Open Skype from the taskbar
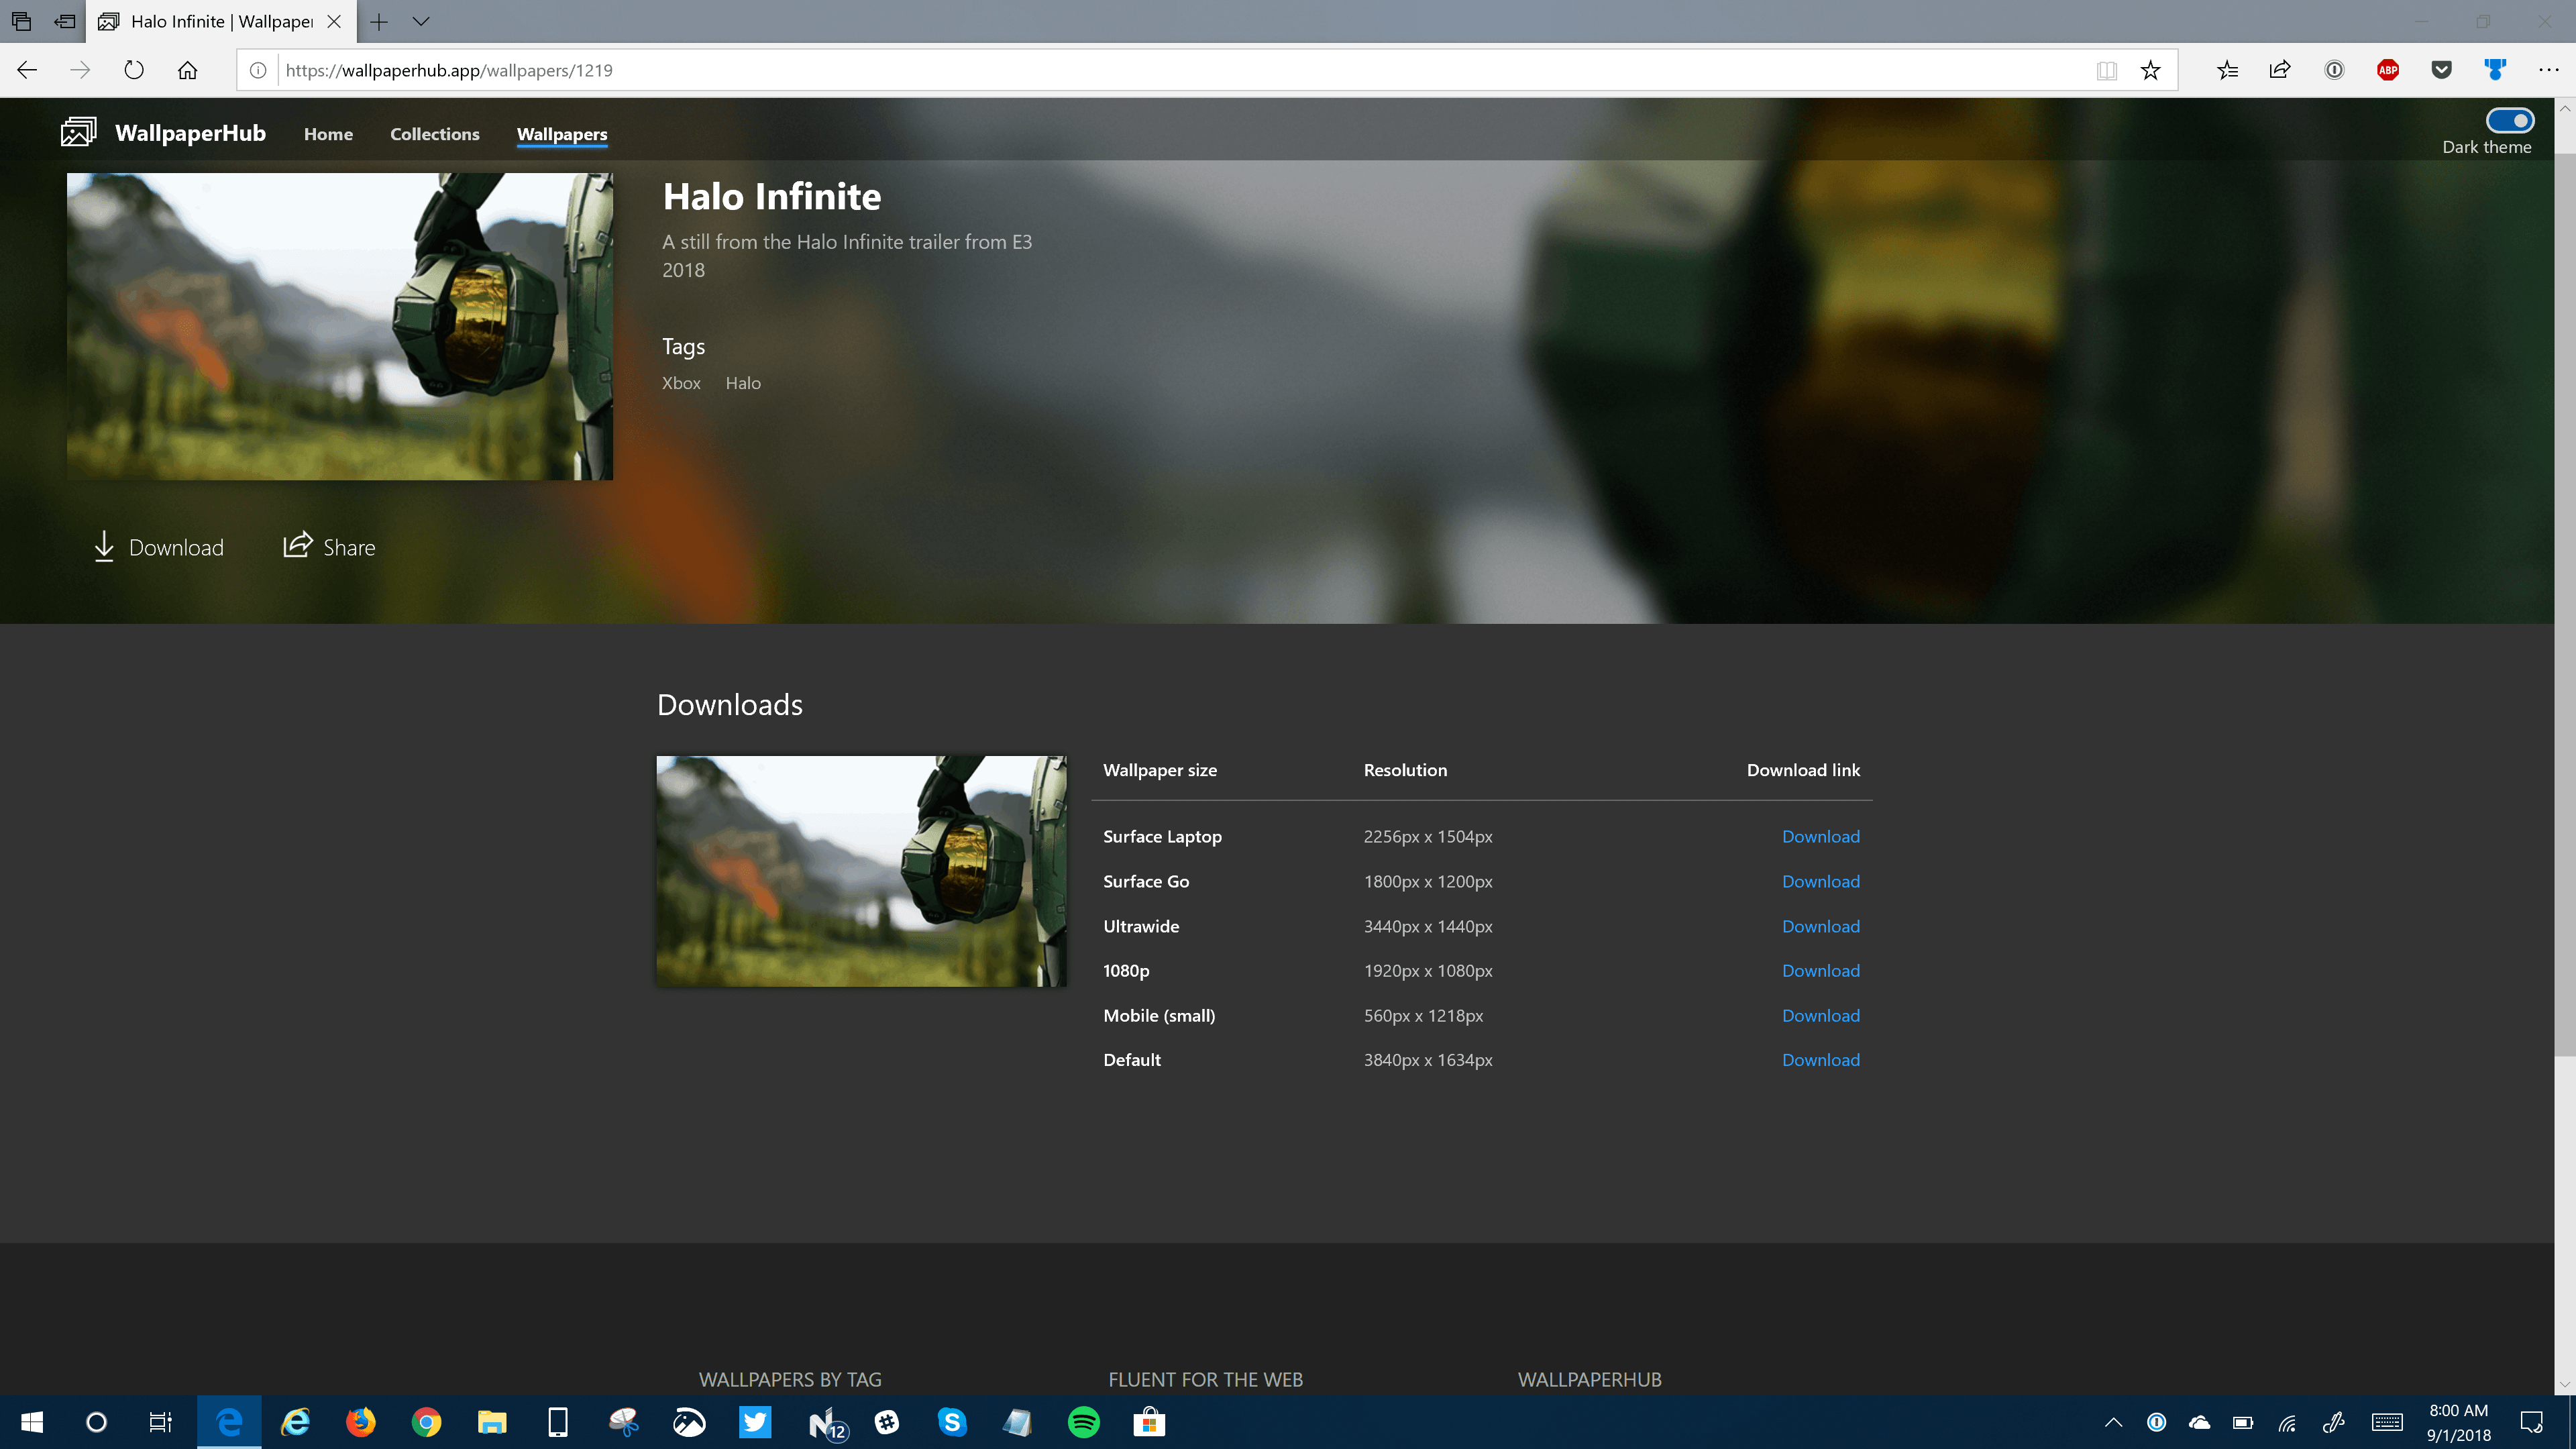Image resolution: width=2576 pixels, height=1449 pixels. click(x=951, y=1422)
